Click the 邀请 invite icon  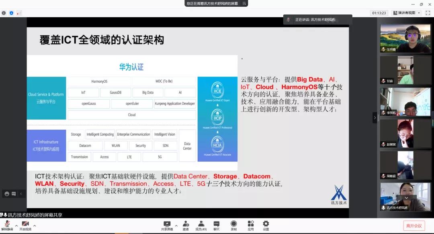coord(186,225)
